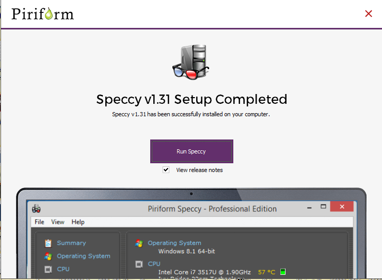Click the Speccy title bar app icon in preview
This screenshot has height=280, width=382.
click(x=36, y=209)
